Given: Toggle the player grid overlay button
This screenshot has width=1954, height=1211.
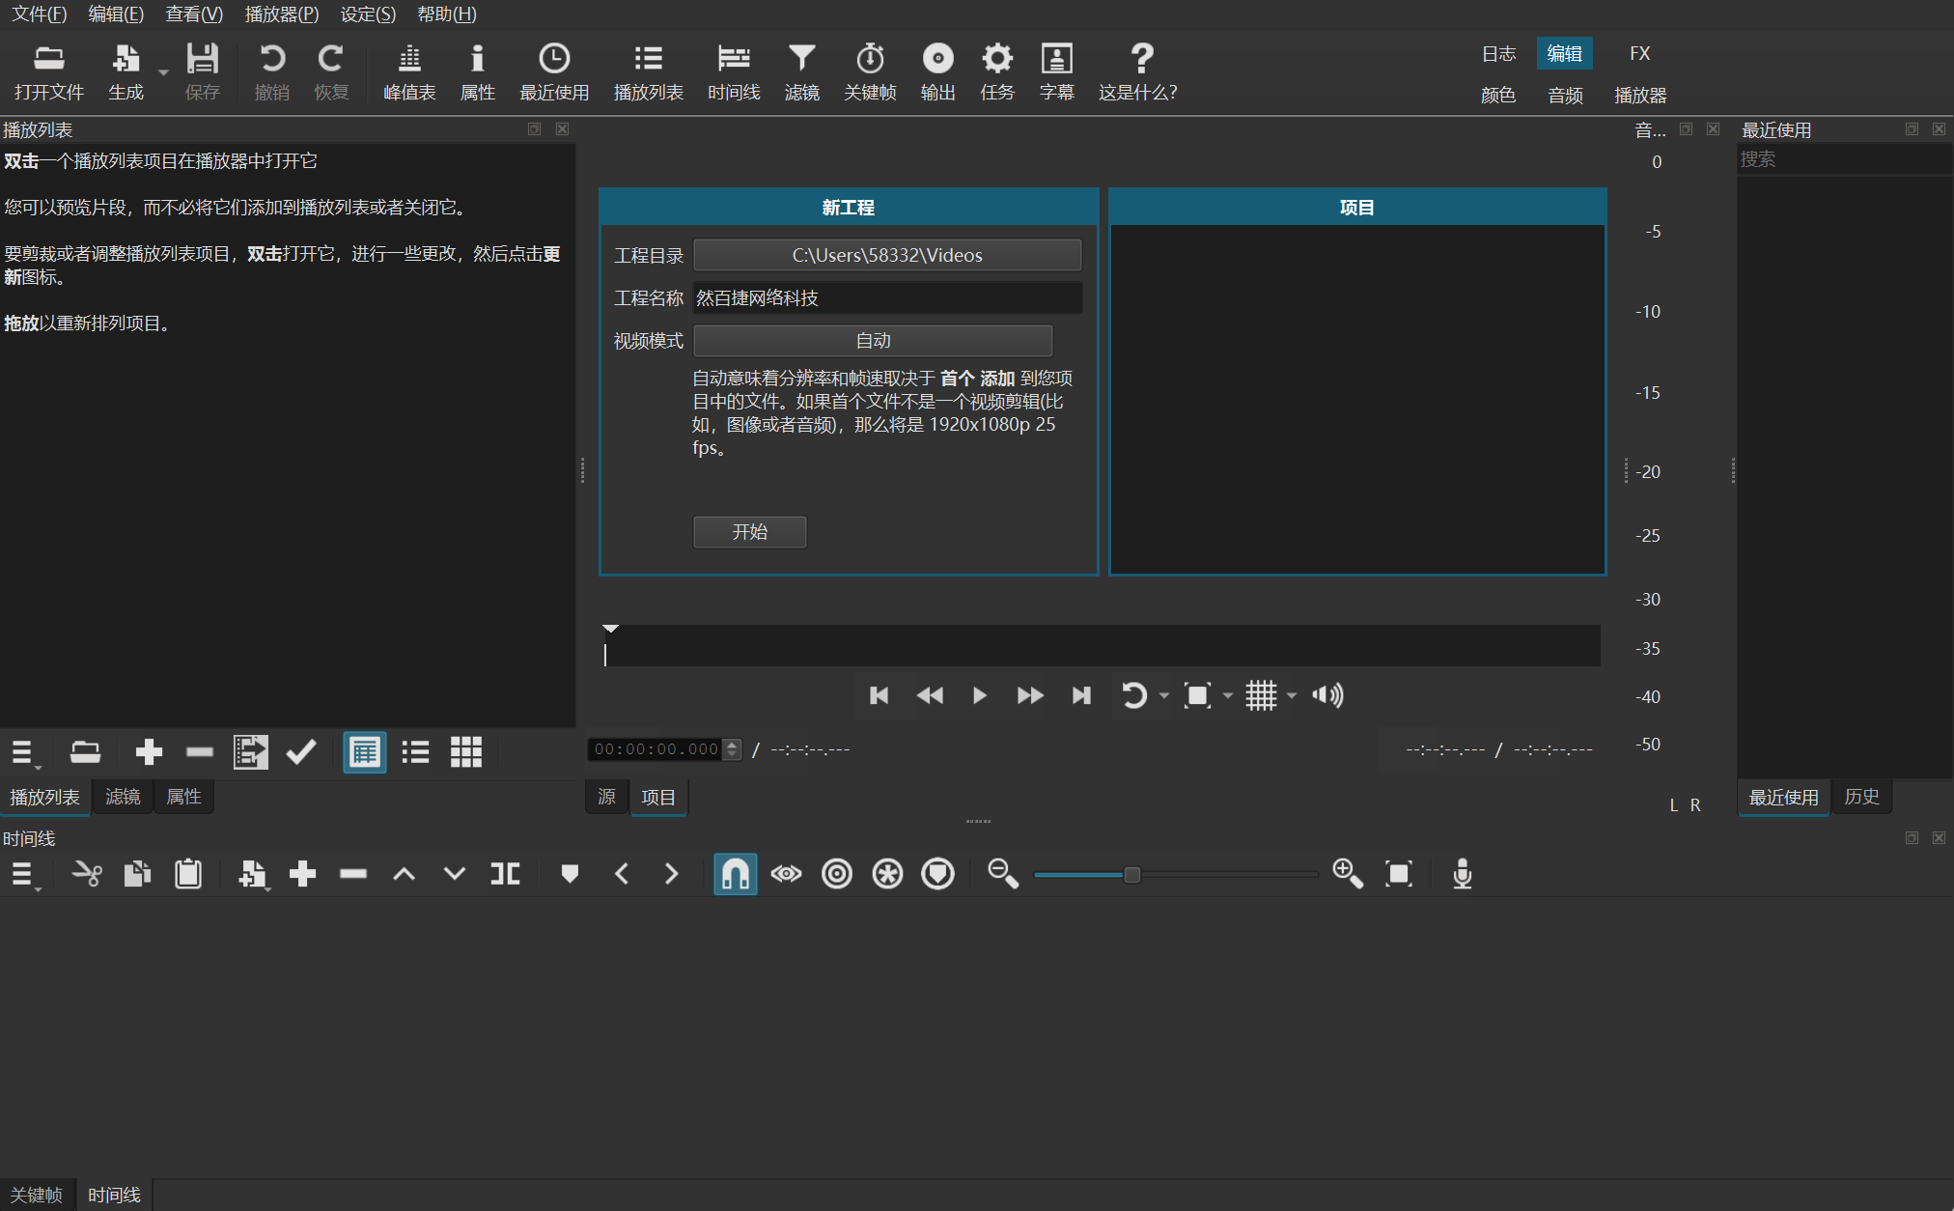Looking at the screenshot, I should click(x=1261, y=695).
